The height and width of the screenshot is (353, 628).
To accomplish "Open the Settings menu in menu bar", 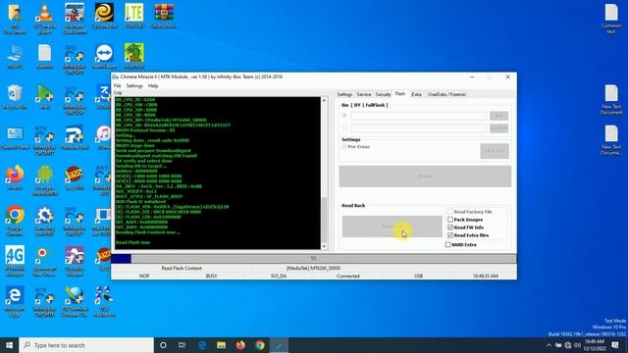I will click(134, 85).
